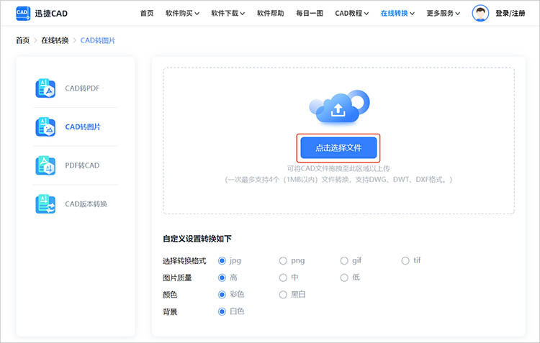Set image quality to 高

(x=222, y=278)
